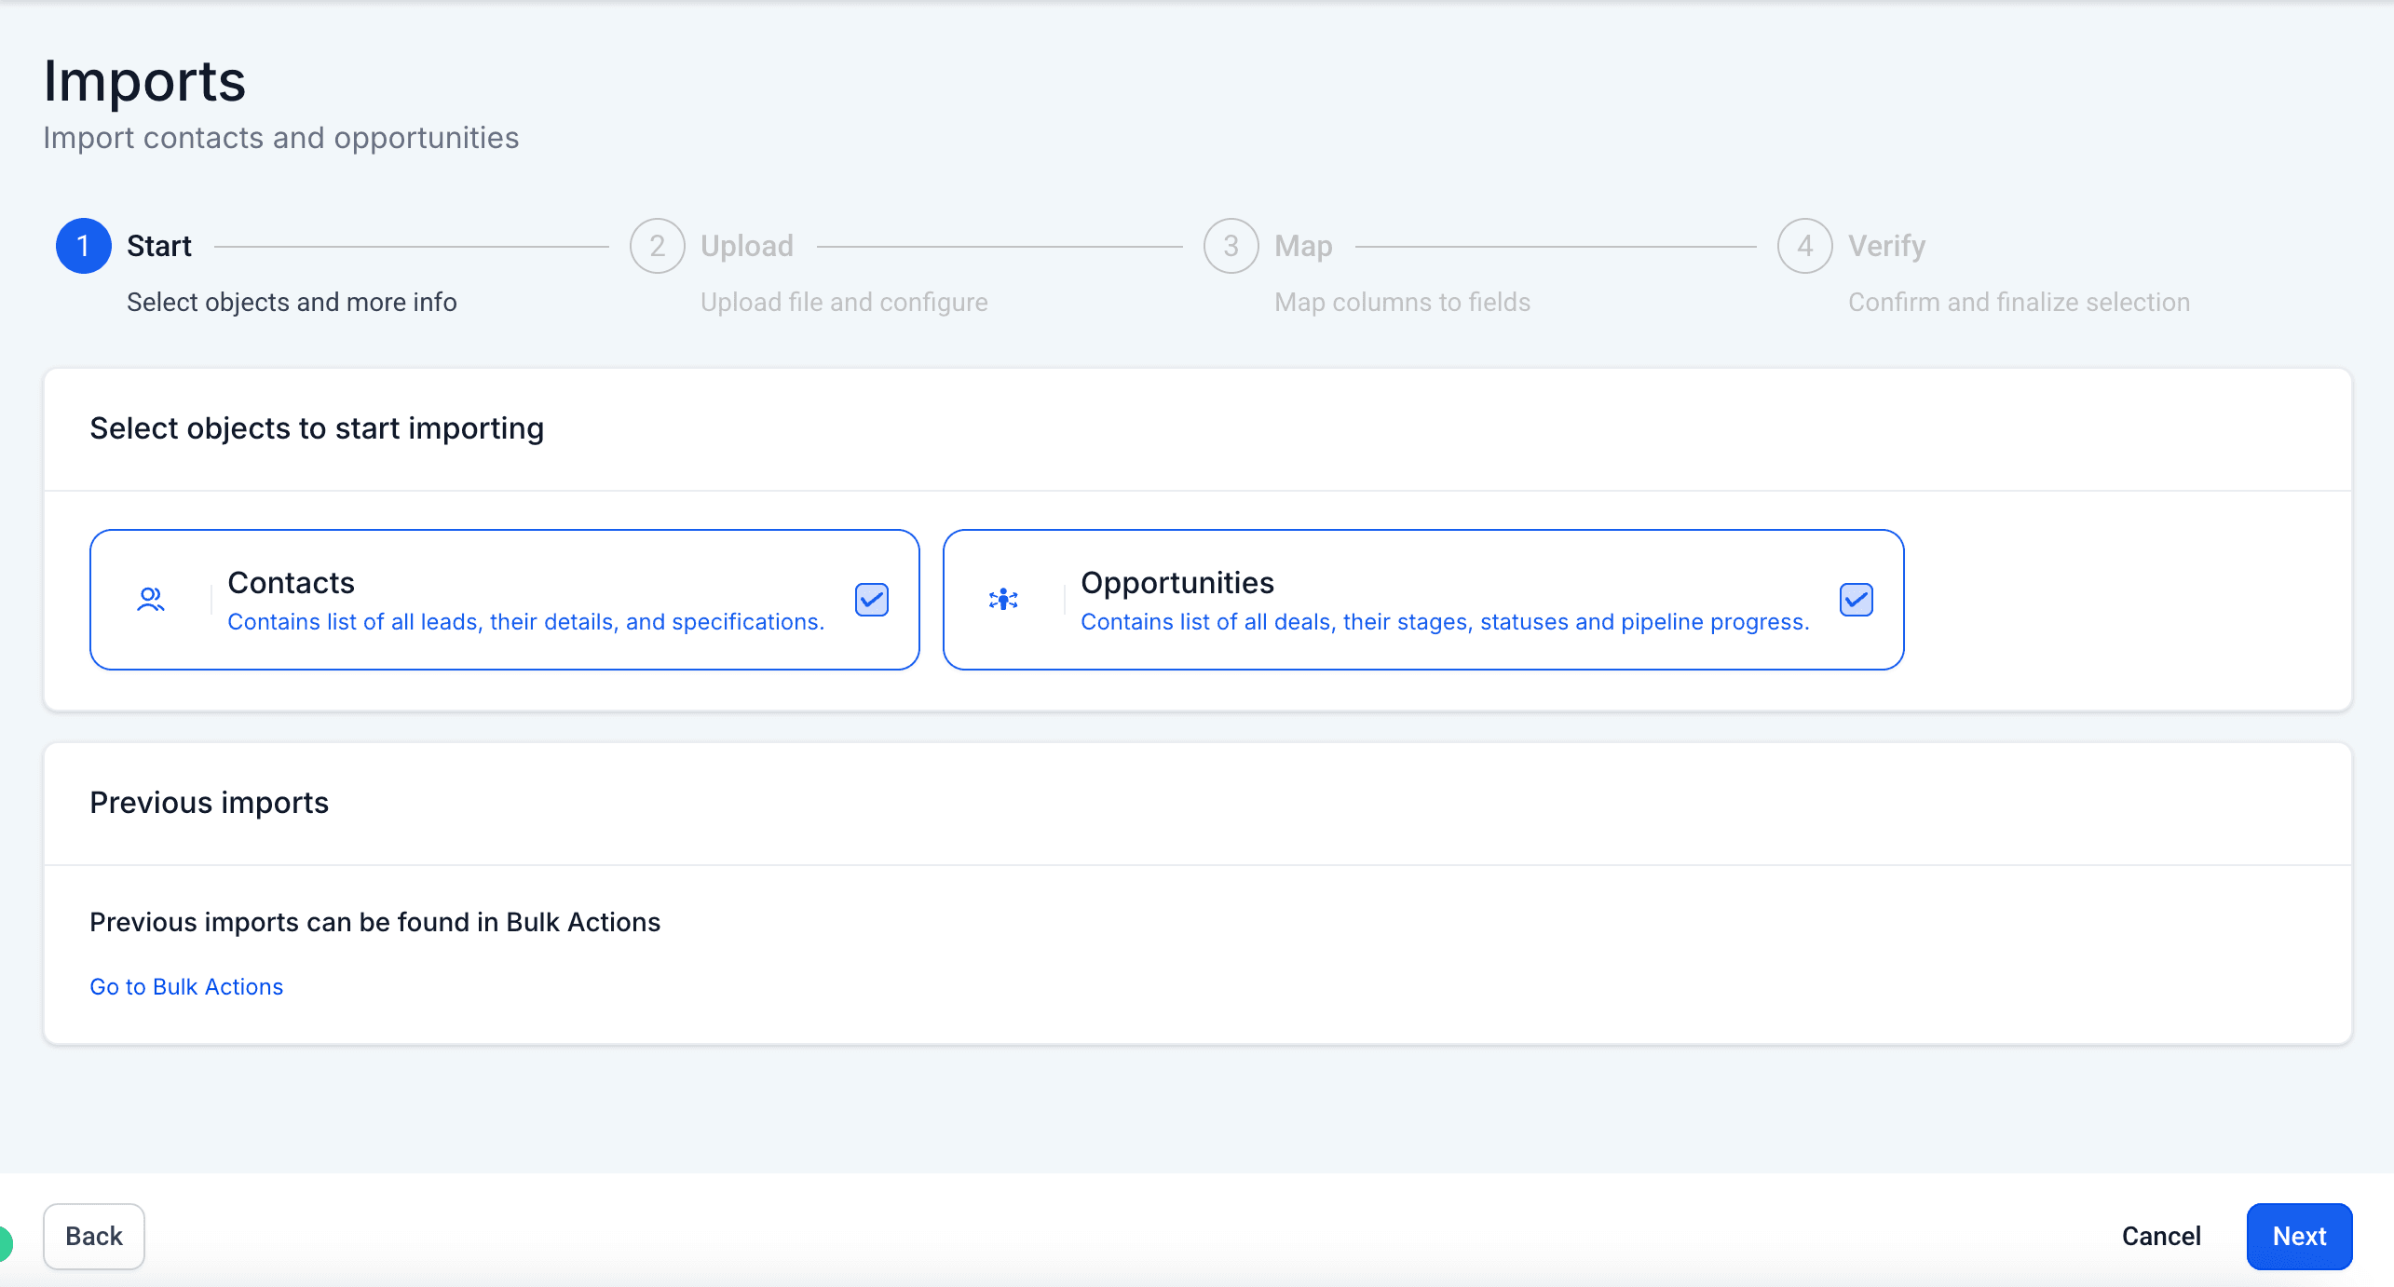Select the Upload step label
This screenshot has height=1287, width=2394.
[x=746, y=246]
